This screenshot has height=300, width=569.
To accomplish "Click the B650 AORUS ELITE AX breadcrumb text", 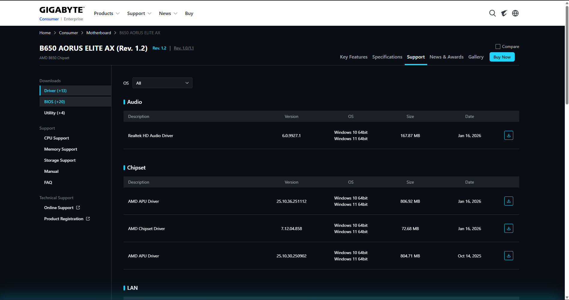I will click(140, 33).
